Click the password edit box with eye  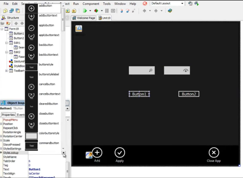[x=177, y=71]
